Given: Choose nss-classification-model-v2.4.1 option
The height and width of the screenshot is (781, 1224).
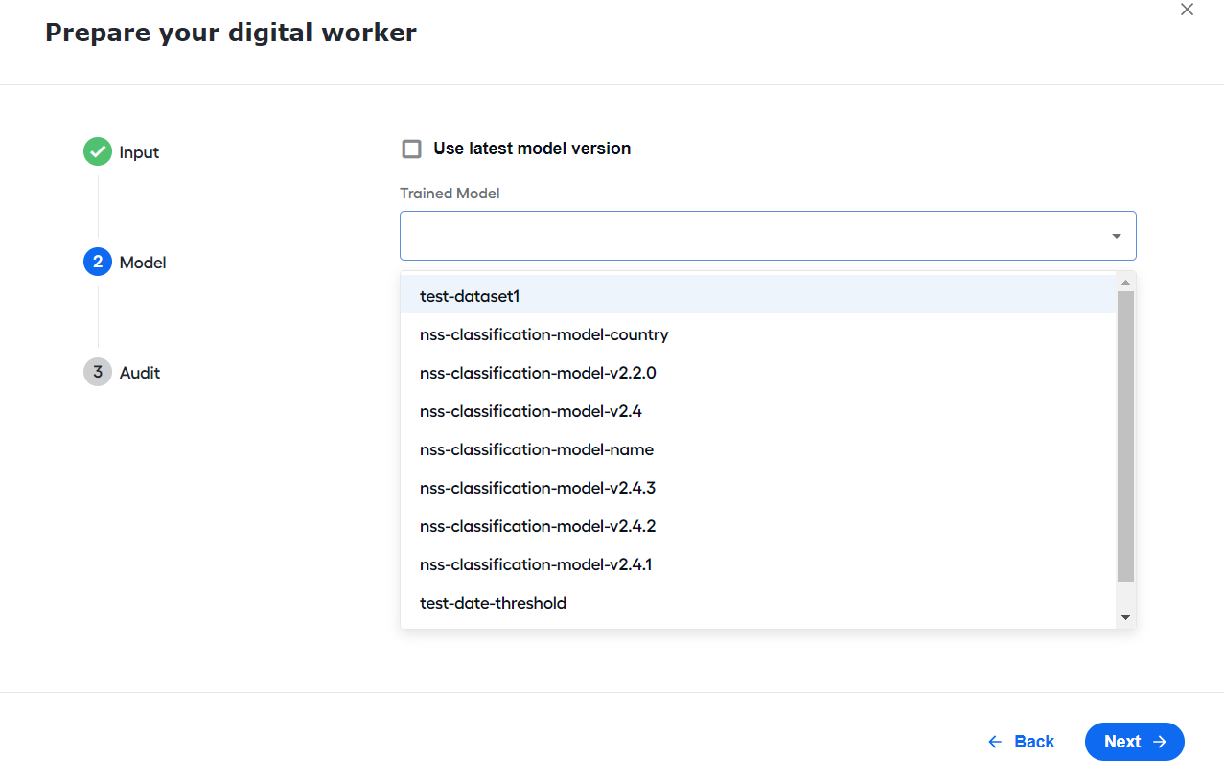Looking at the screenshot, I should click(x=758, y=564).
